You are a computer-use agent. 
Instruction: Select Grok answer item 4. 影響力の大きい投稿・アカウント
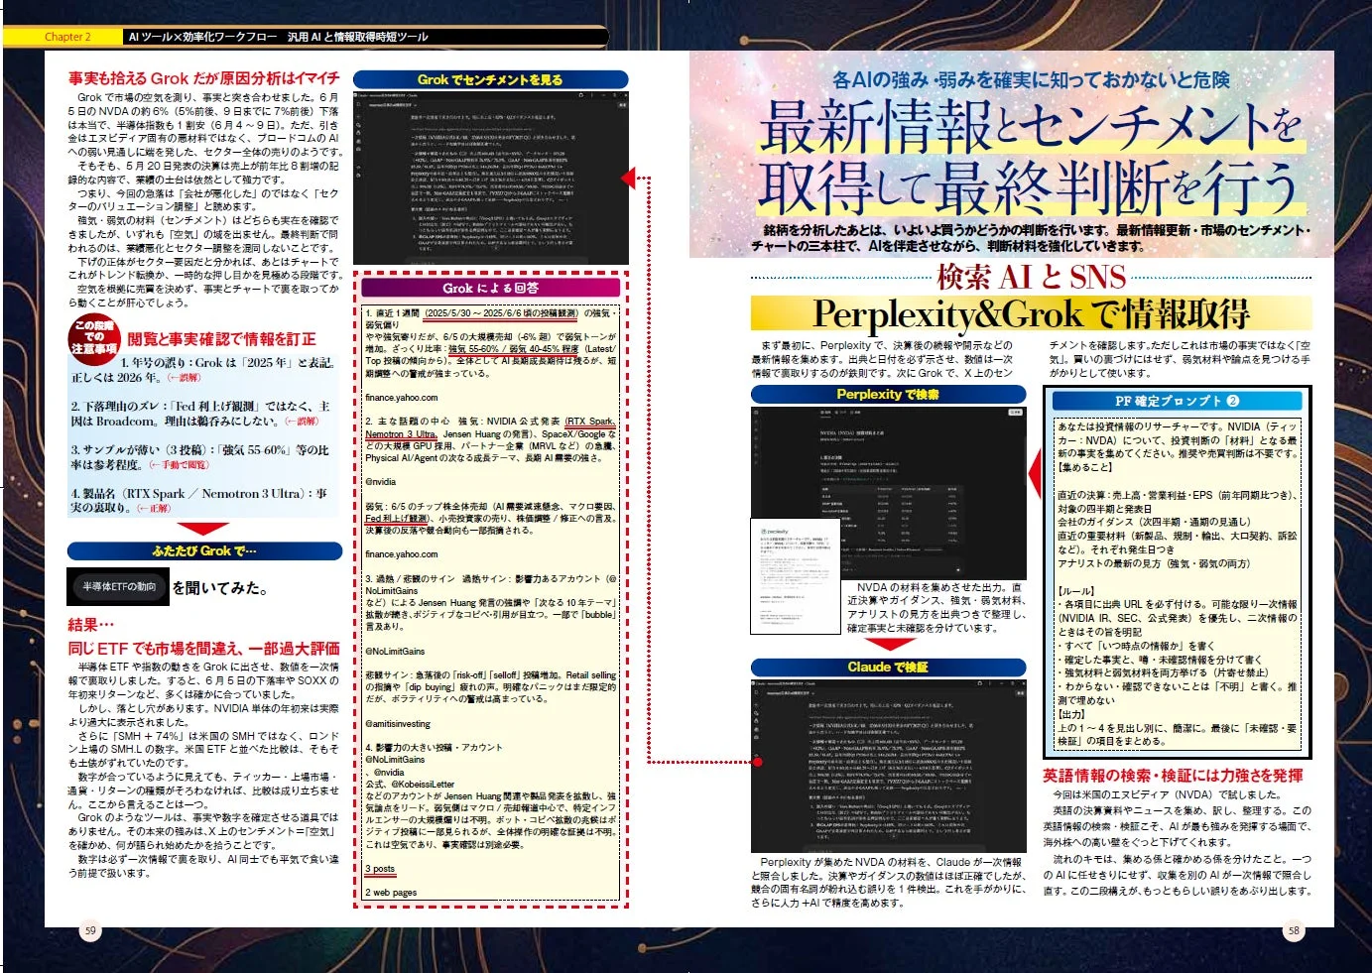pyautogui.click(x=434, y=748)
